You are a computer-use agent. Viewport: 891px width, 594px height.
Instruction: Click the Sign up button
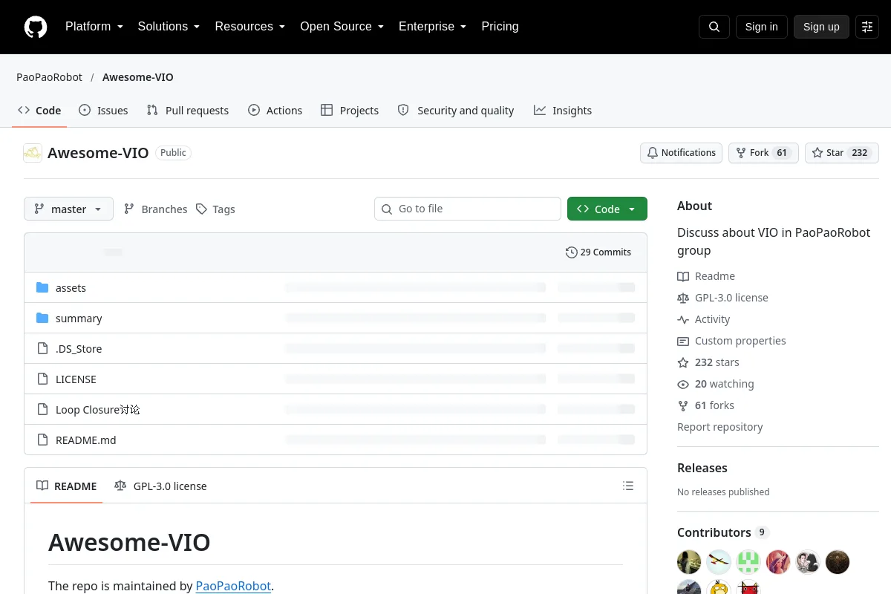(x=821, y=27)
